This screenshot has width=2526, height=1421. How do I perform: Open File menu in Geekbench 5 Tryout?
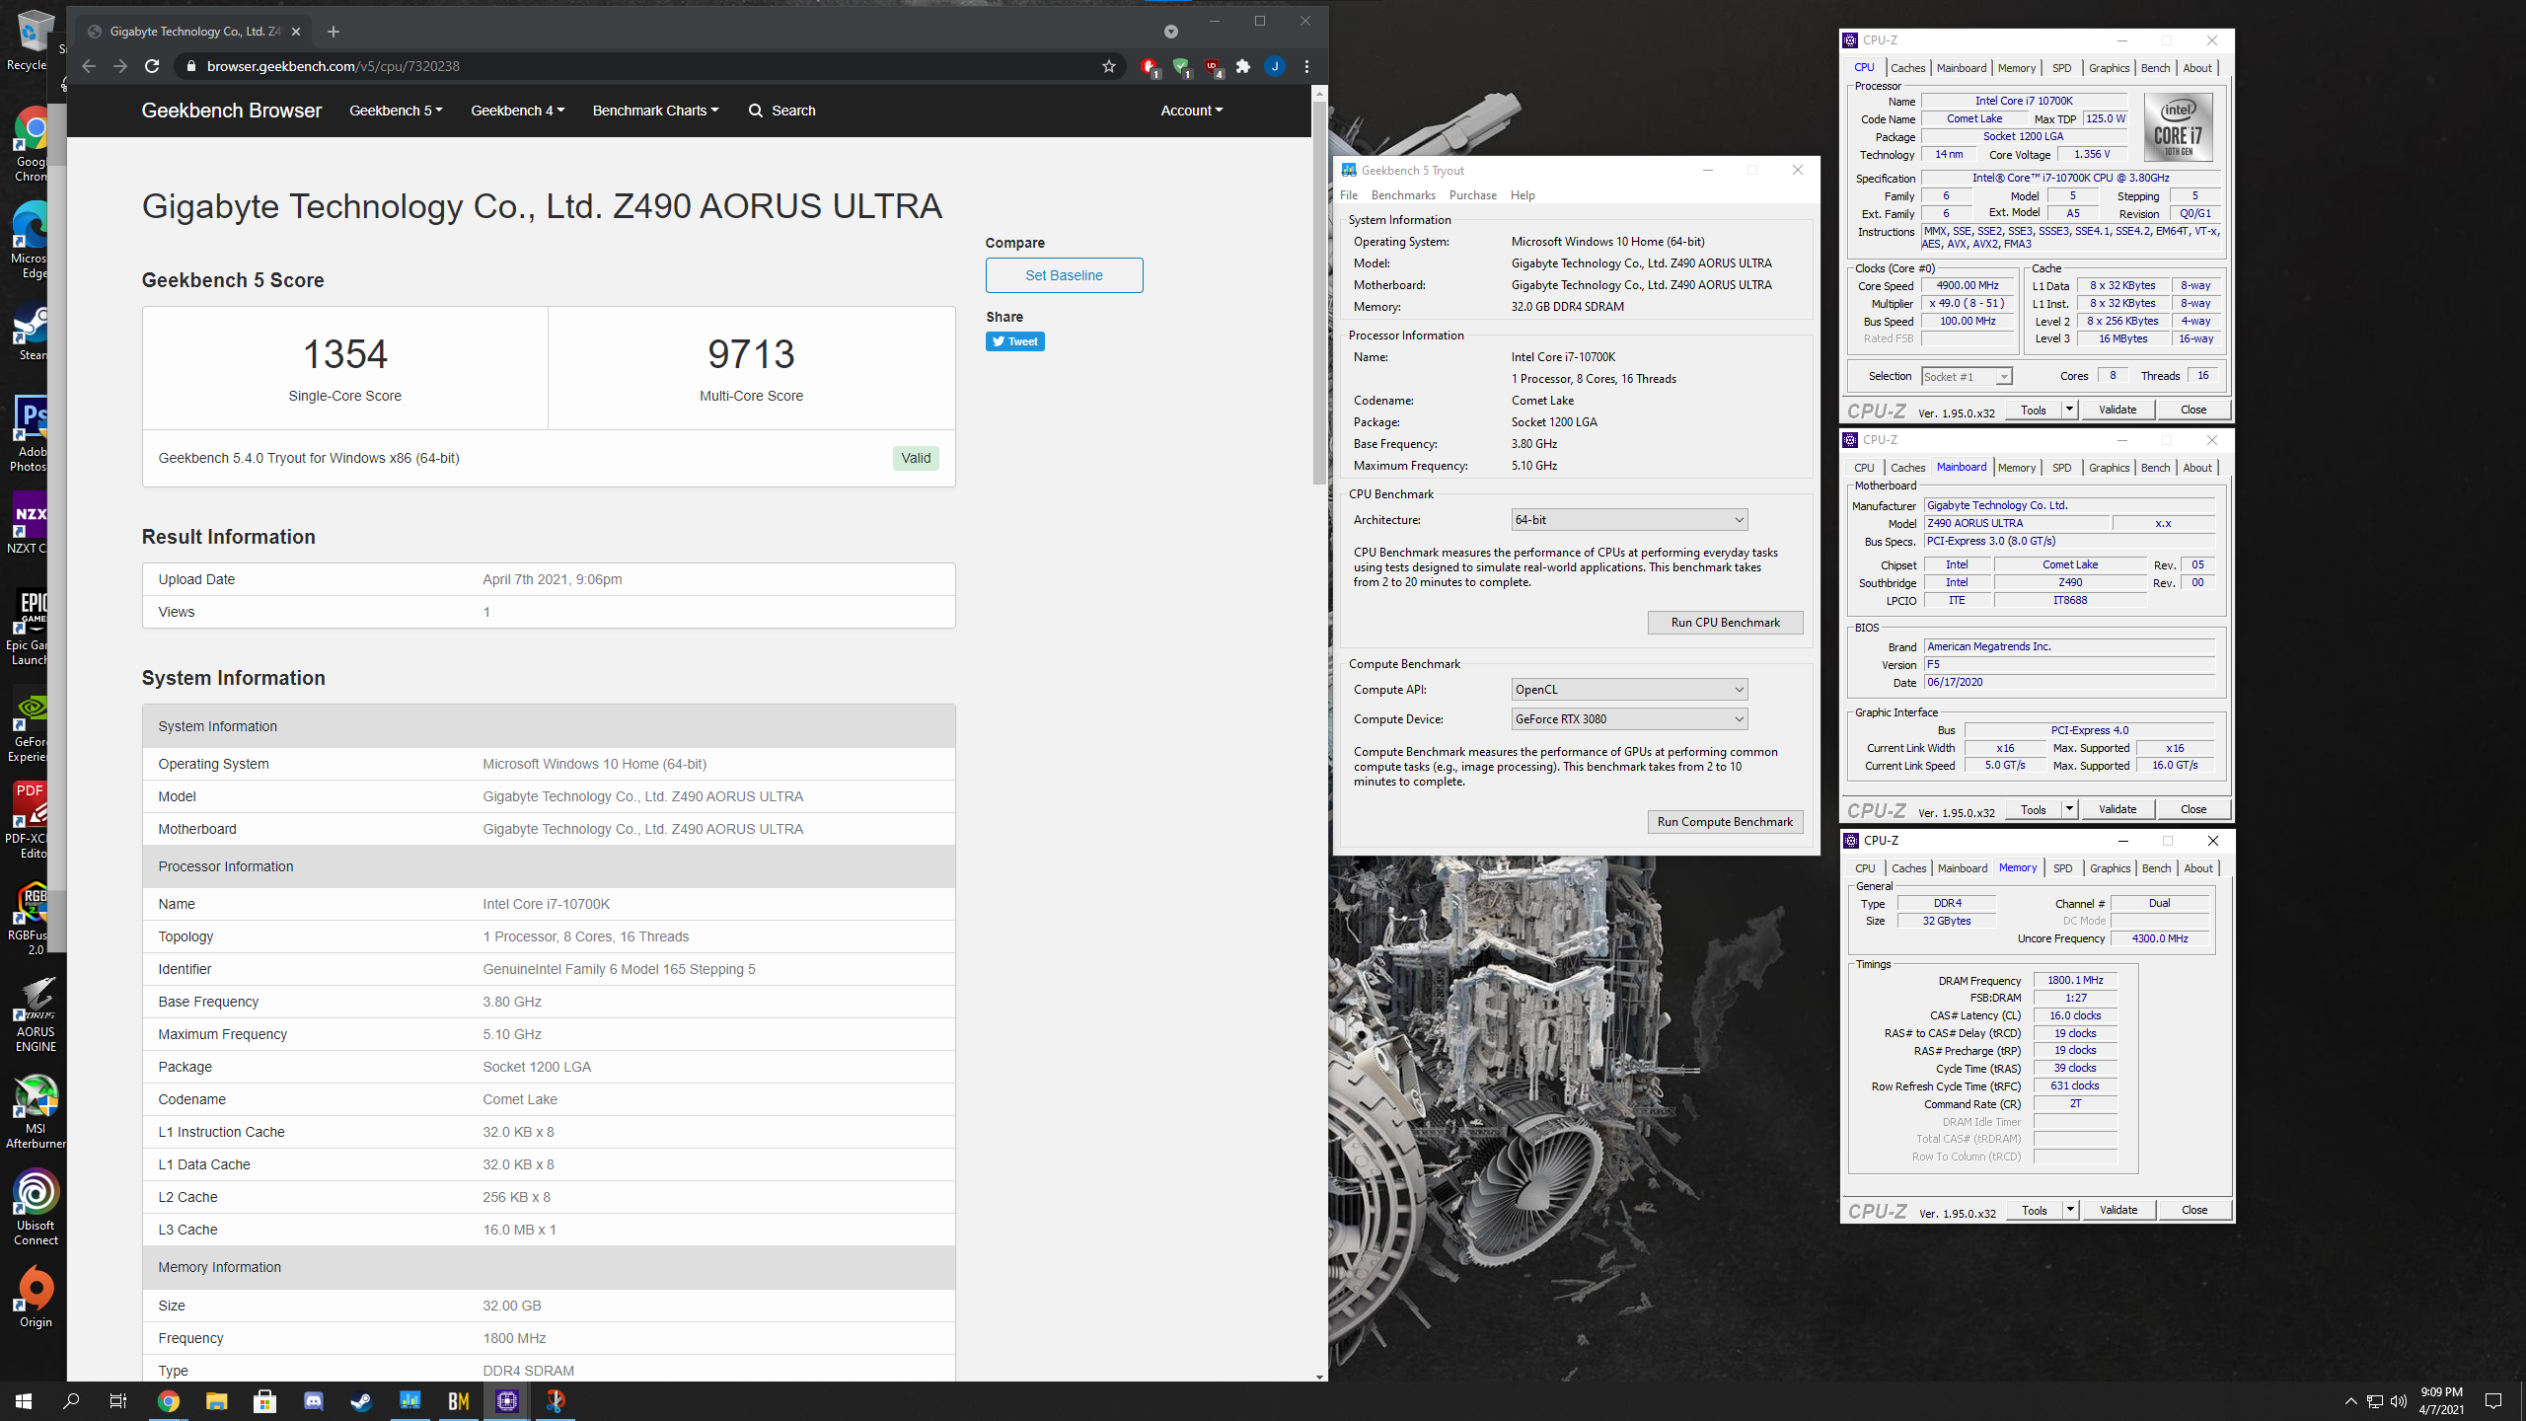pyautogui.click(x=1349, y=195)
